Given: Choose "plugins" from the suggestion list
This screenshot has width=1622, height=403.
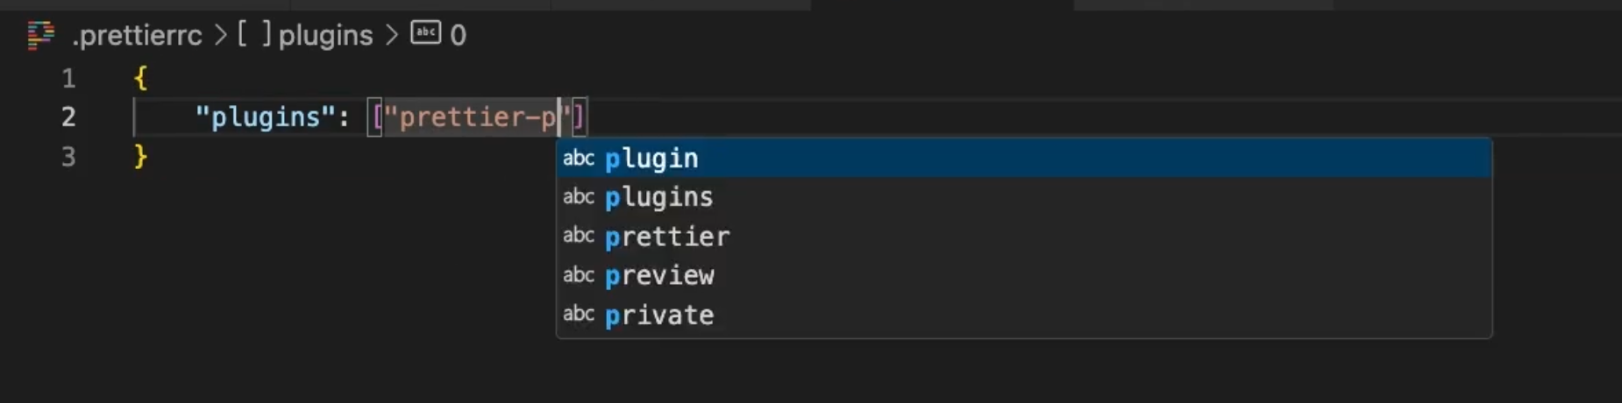Looking at the screenshot, I should point(659,197).
